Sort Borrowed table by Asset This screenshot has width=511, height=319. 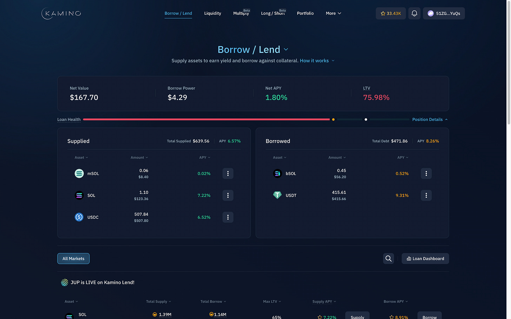pyautogui.click(x=280, y=158)
